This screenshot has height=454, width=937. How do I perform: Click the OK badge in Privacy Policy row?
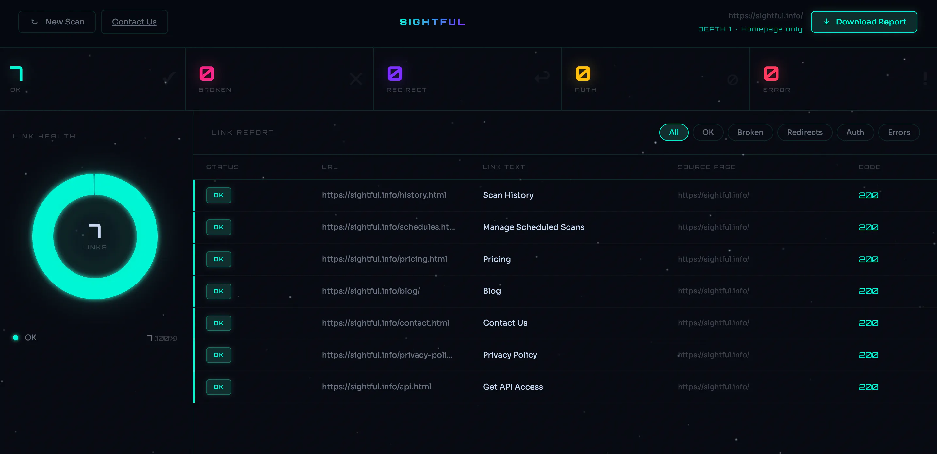219,355
